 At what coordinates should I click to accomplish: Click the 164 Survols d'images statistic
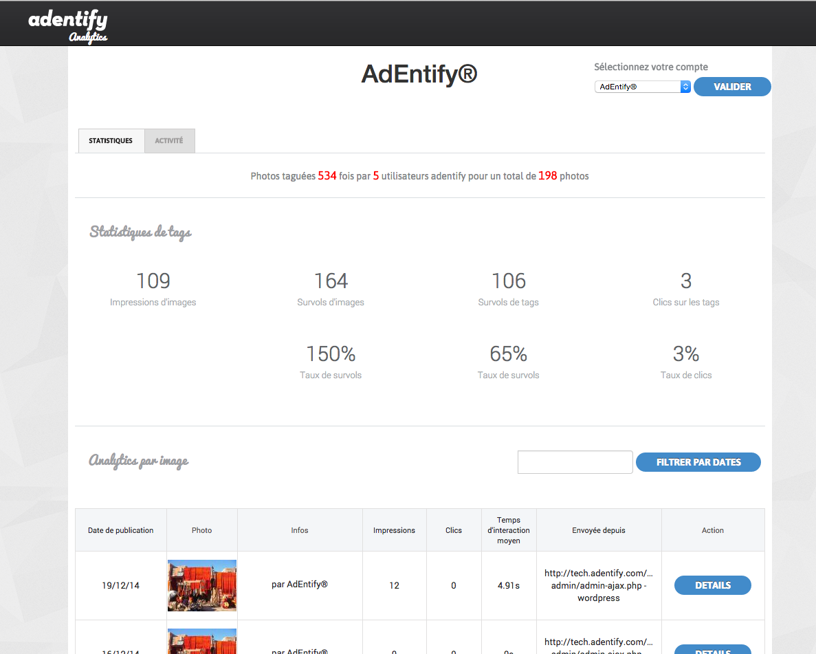pos(331,289)
